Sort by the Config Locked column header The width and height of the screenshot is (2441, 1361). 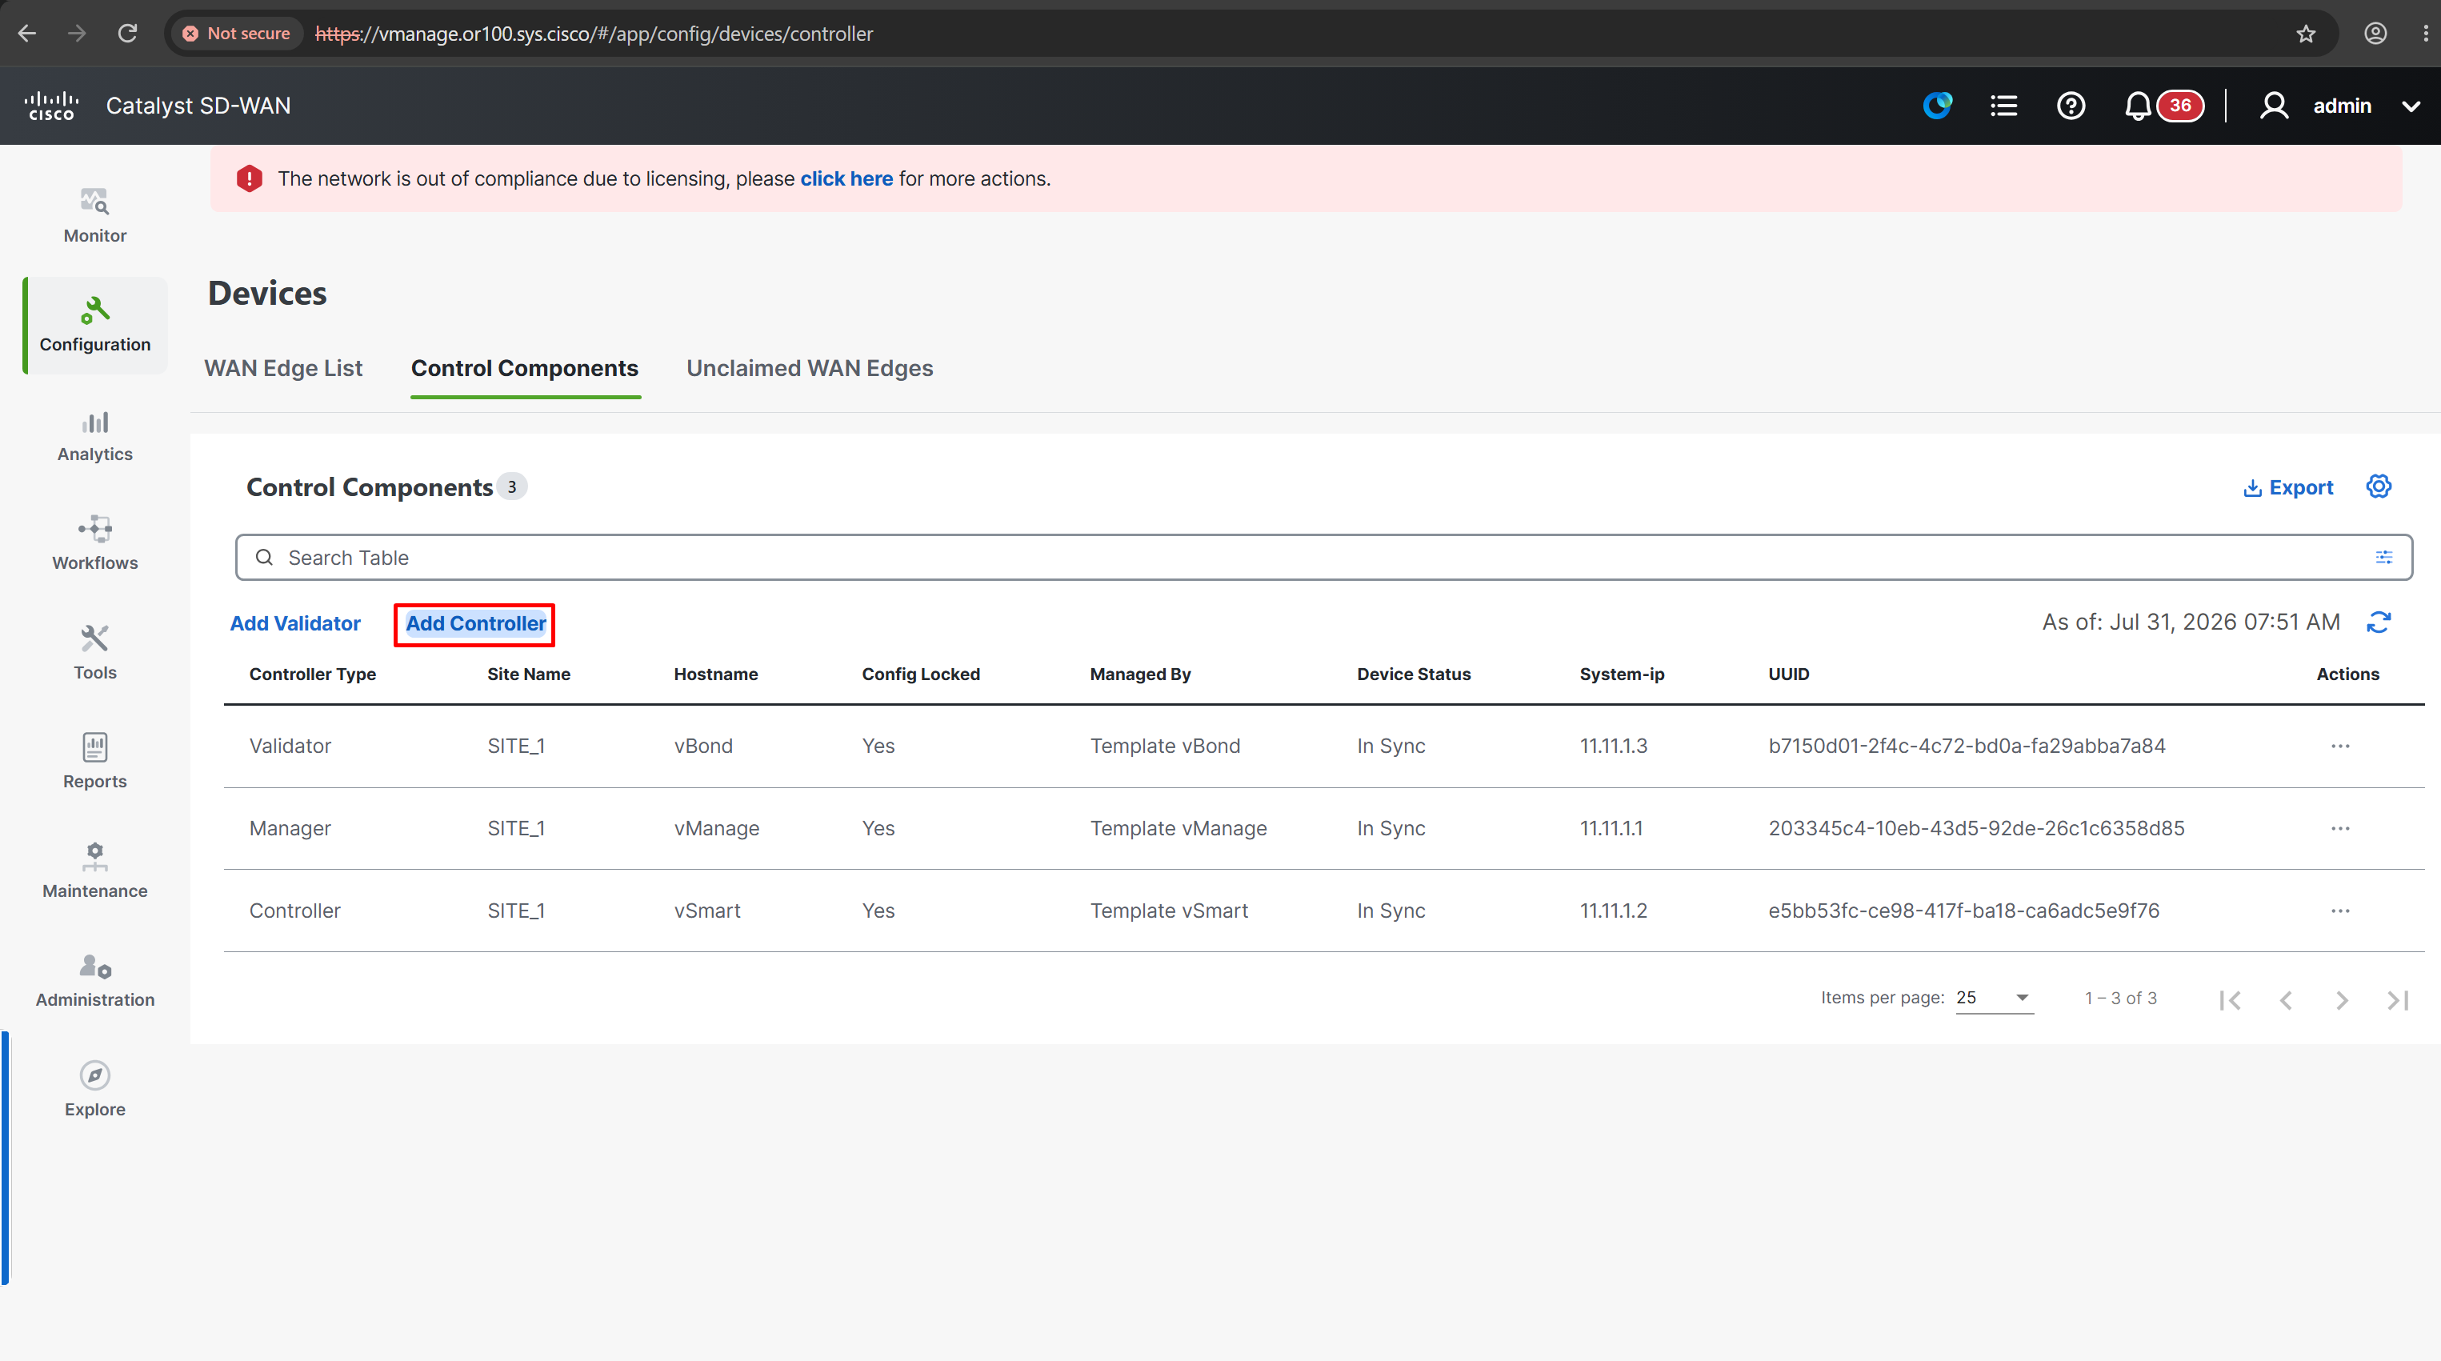pos(921,674)
